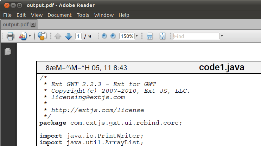Switch to the output.pdf tab
Image resolution: width=261 pixels, height=146 pixels.
coord(16,25)
